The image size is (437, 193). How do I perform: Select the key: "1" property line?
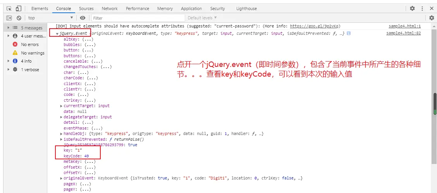click(73, 150)
